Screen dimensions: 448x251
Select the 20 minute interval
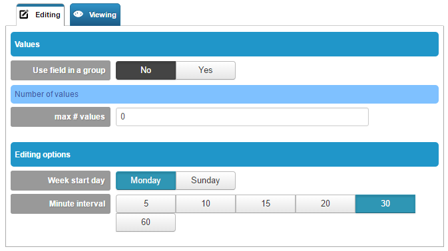pyautogui.click(x=326, y=204)
